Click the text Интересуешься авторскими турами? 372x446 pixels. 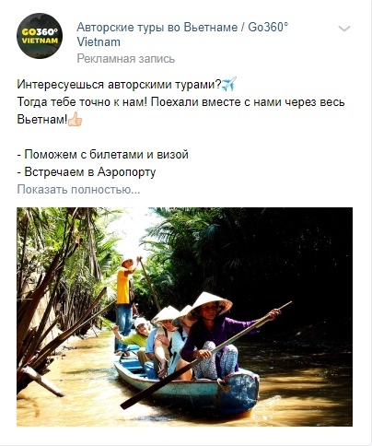119,84
